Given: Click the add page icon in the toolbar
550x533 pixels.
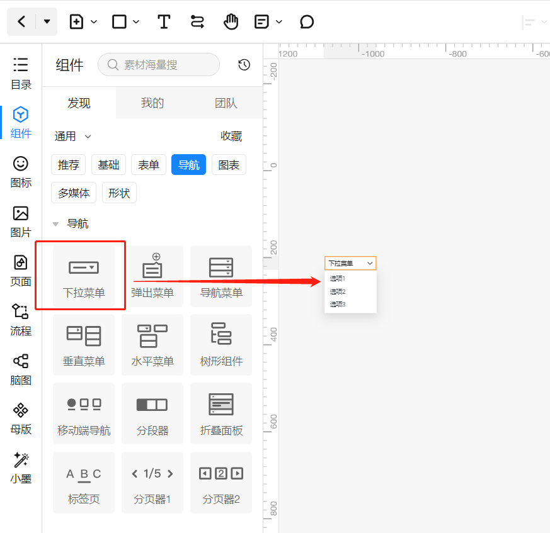Looking at the screenshot, I should pos(76,22).
